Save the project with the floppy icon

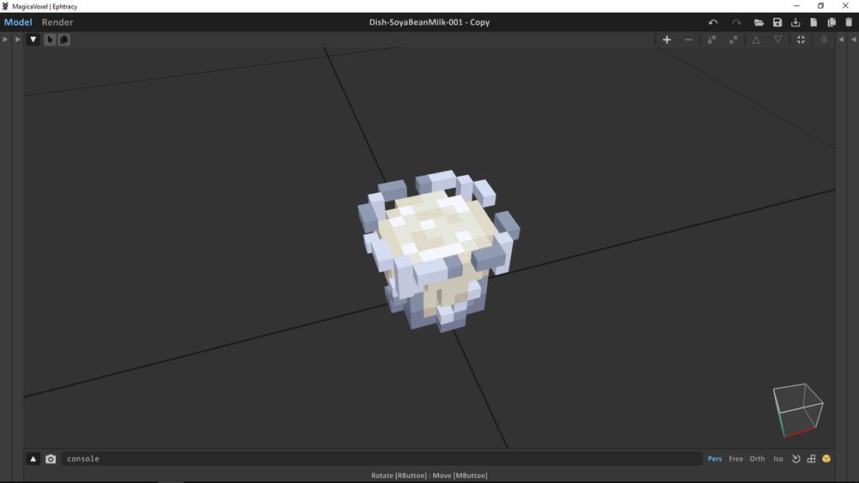pos(777,22)
